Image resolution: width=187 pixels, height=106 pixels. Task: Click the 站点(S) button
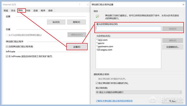[56, 22]
